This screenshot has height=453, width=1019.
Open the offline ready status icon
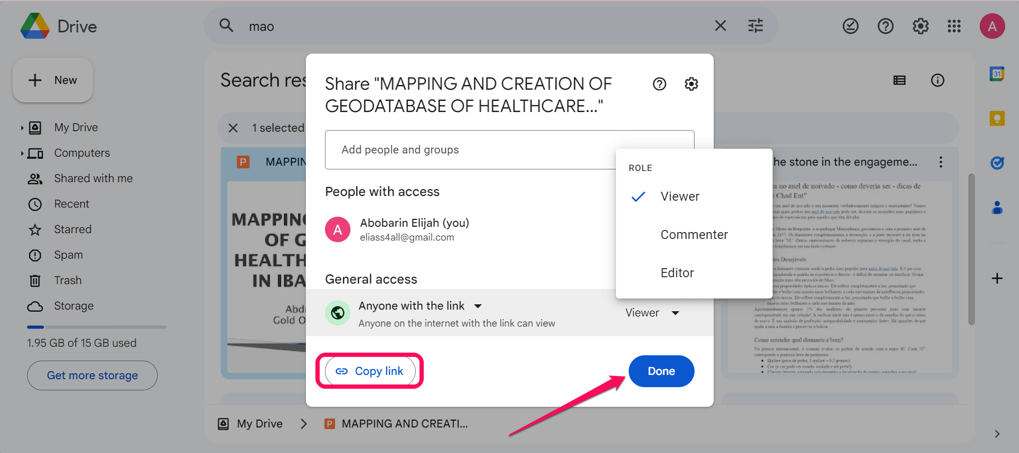[x=851, y=26]
